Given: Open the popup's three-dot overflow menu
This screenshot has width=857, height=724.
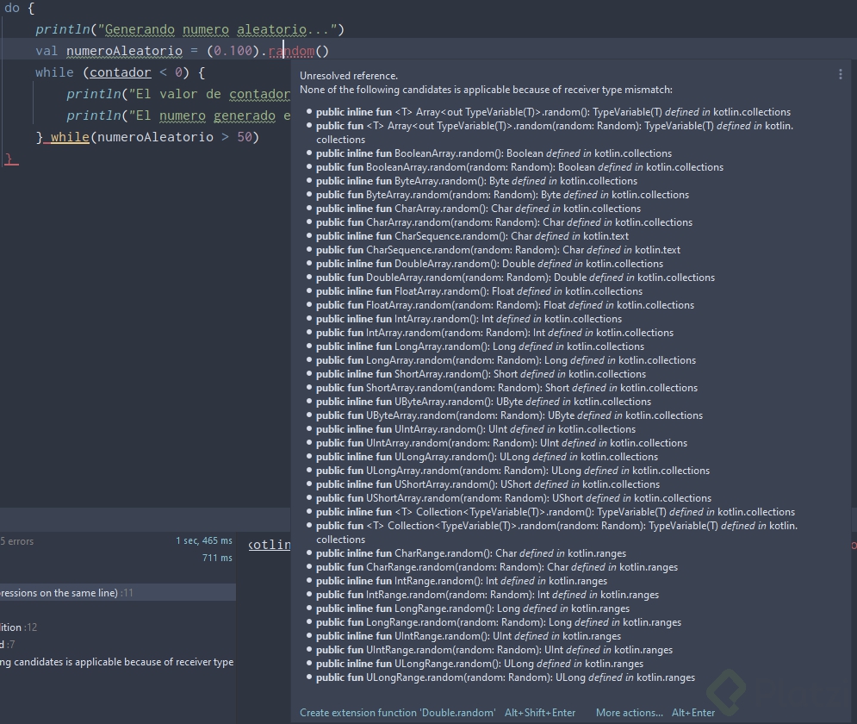Looking at the screenshot, I should (841, 74).
